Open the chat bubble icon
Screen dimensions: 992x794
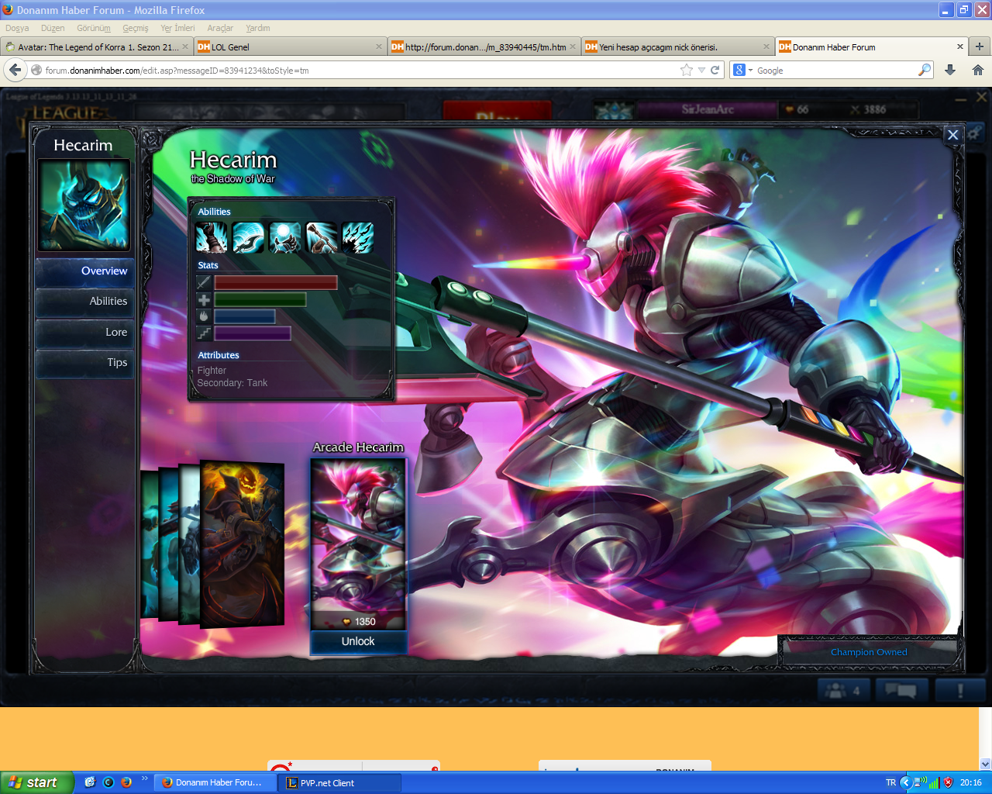point(901,690)
